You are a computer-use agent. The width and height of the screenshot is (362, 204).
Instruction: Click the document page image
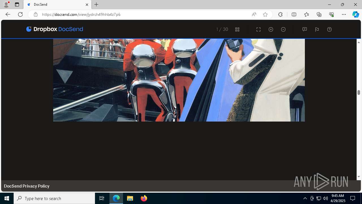[179, 80]
